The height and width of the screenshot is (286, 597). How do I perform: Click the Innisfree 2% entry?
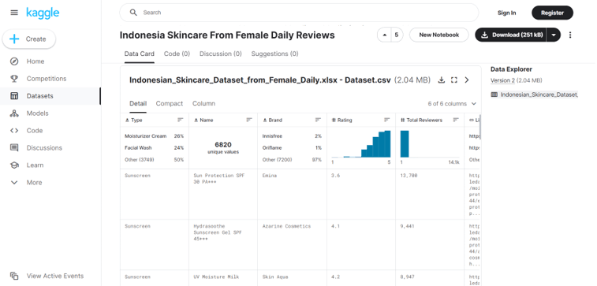[292, 136]
